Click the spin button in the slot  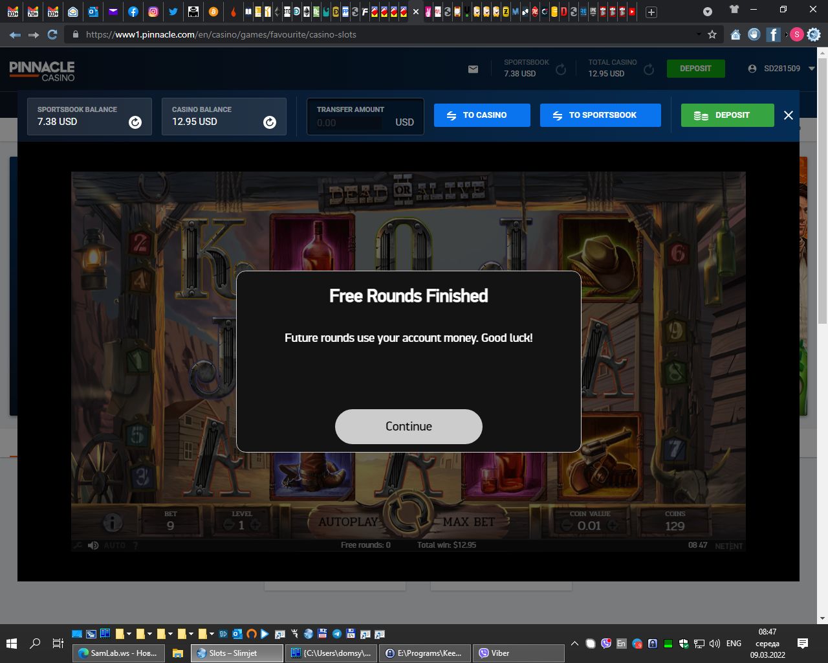408,511
